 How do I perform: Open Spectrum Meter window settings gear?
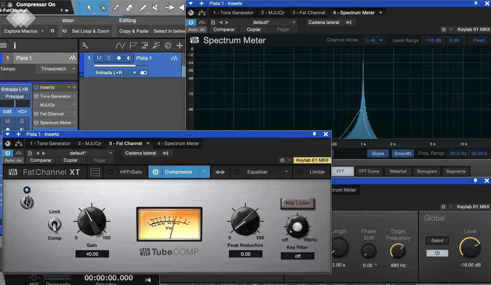click(443, 29)
